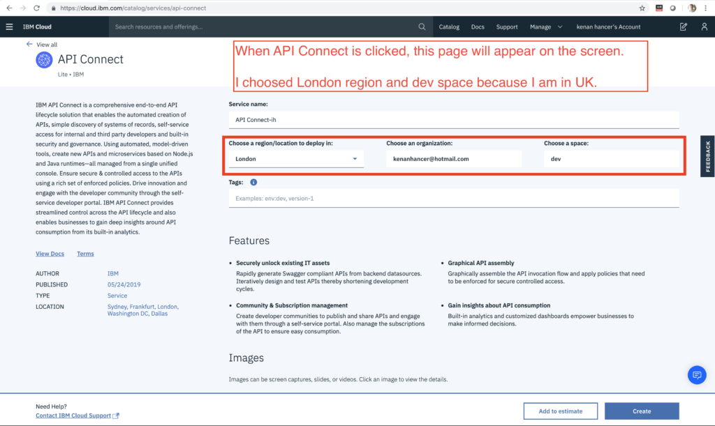Click the 'Lite • IBM' plan label
The height and width of the screenshot is (426, 715).
tap(71, 74)
